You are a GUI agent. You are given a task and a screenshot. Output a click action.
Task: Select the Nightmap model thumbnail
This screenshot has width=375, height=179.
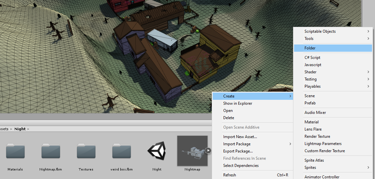click(x=192, y=151)
